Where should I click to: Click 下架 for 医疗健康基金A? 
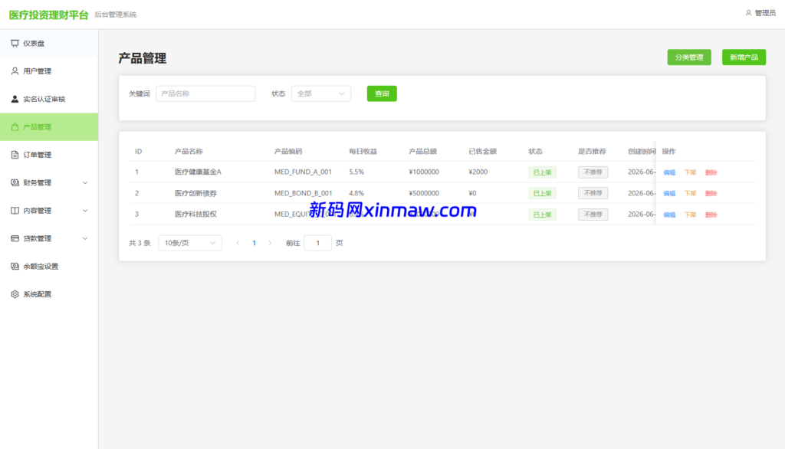pos(691,172)
